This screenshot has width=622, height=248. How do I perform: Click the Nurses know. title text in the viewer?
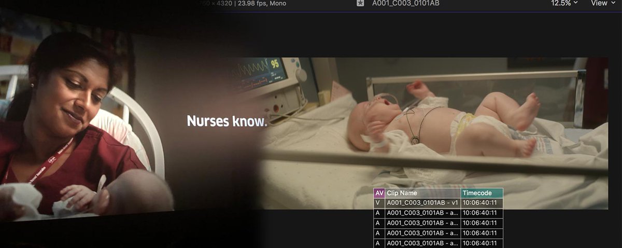(x=227, y=121)
